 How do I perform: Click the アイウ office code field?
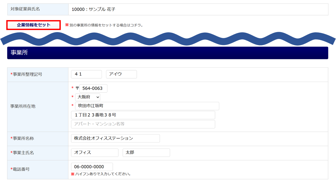(121, 74)
